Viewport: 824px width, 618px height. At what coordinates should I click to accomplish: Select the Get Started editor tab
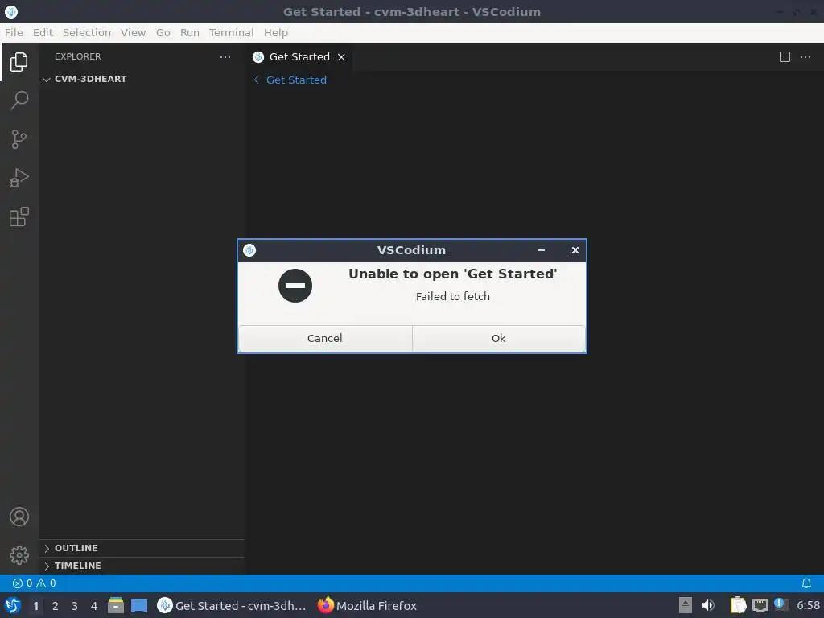pos(299,57)
